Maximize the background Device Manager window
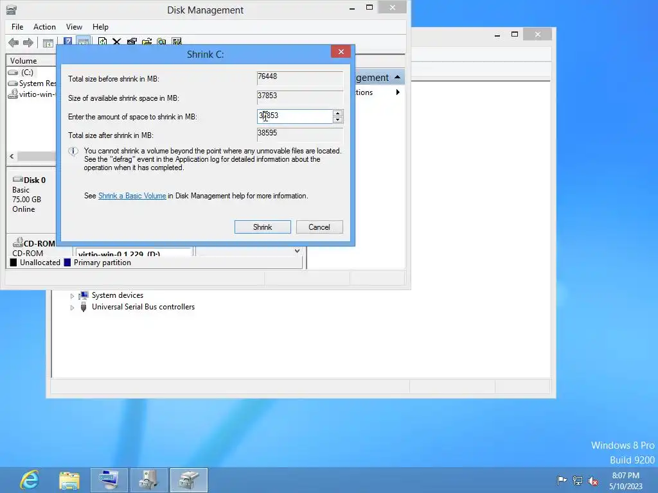Image resolution: width=658 pixels, height=493 pixels. [515, 35]
